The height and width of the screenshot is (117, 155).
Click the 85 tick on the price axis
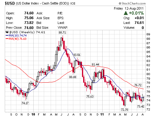(148, 52)
